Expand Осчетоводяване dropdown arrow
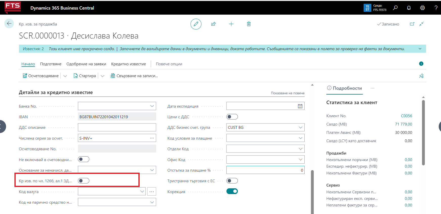 [x=65, y=76]
